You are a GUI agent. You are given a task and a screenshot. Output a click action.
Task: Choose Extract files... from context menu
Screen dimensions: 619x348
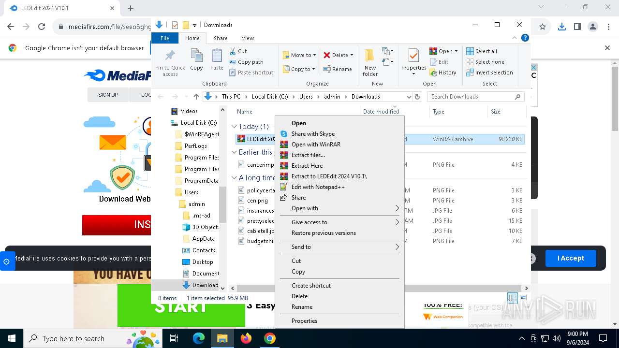click(339, 155)
